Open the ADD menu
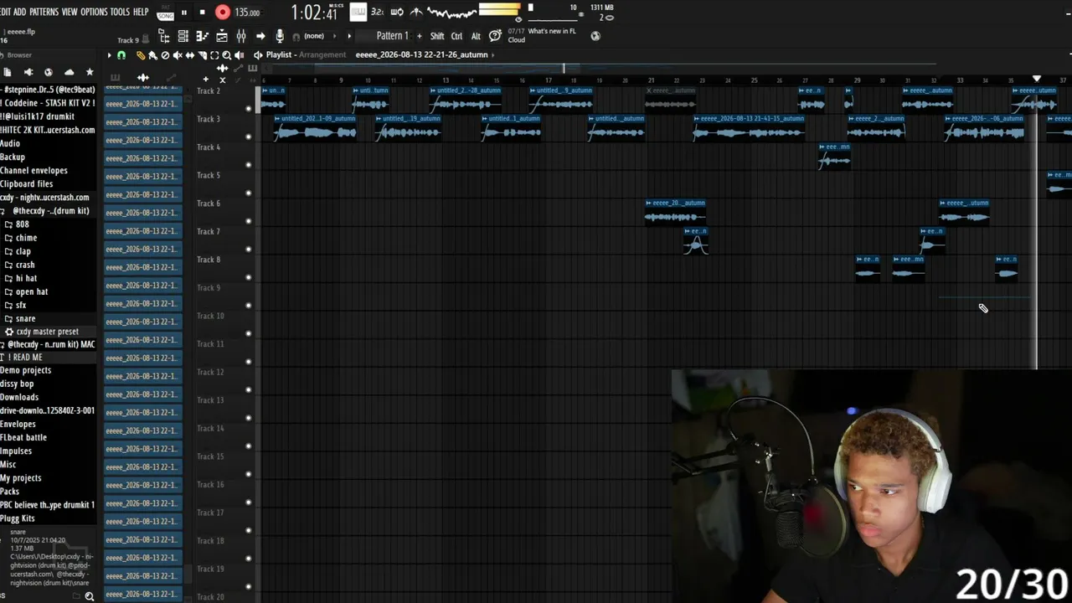Image resolution: width=1072 pixels, height=603 pixels. click(x=20, y=12)
